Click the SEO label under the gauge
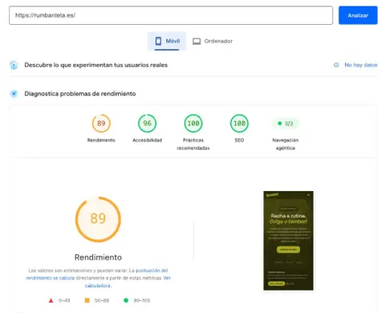385x313 pixels. (239, 140)
